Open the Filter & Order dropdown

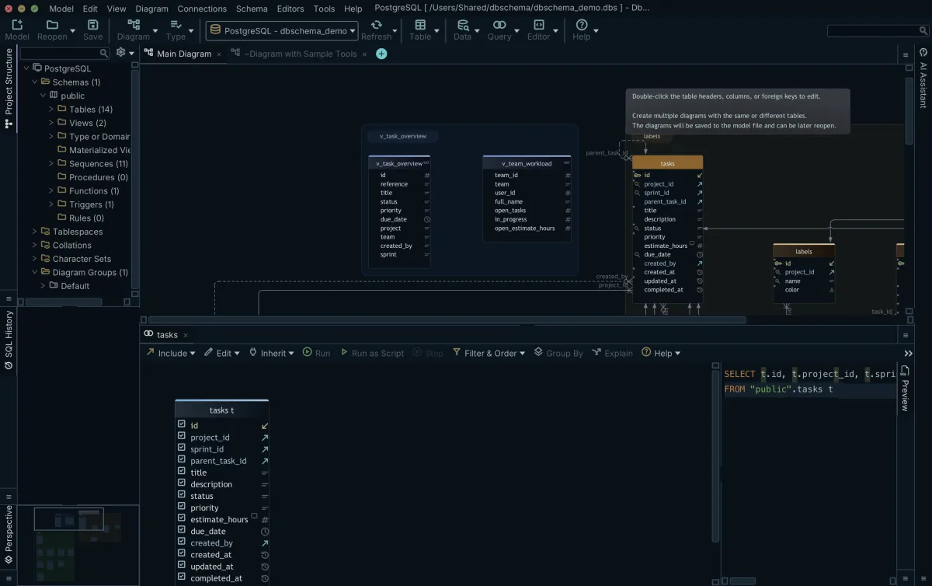(489, 353)
